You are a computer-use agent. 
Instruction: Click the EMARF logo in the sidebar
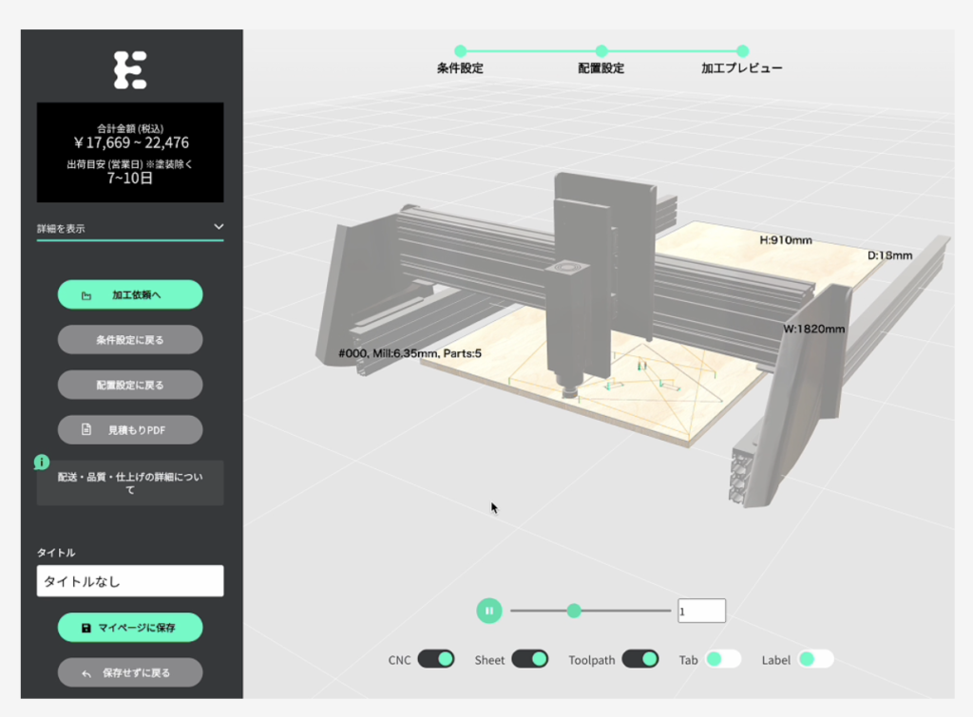coord(130,68)
